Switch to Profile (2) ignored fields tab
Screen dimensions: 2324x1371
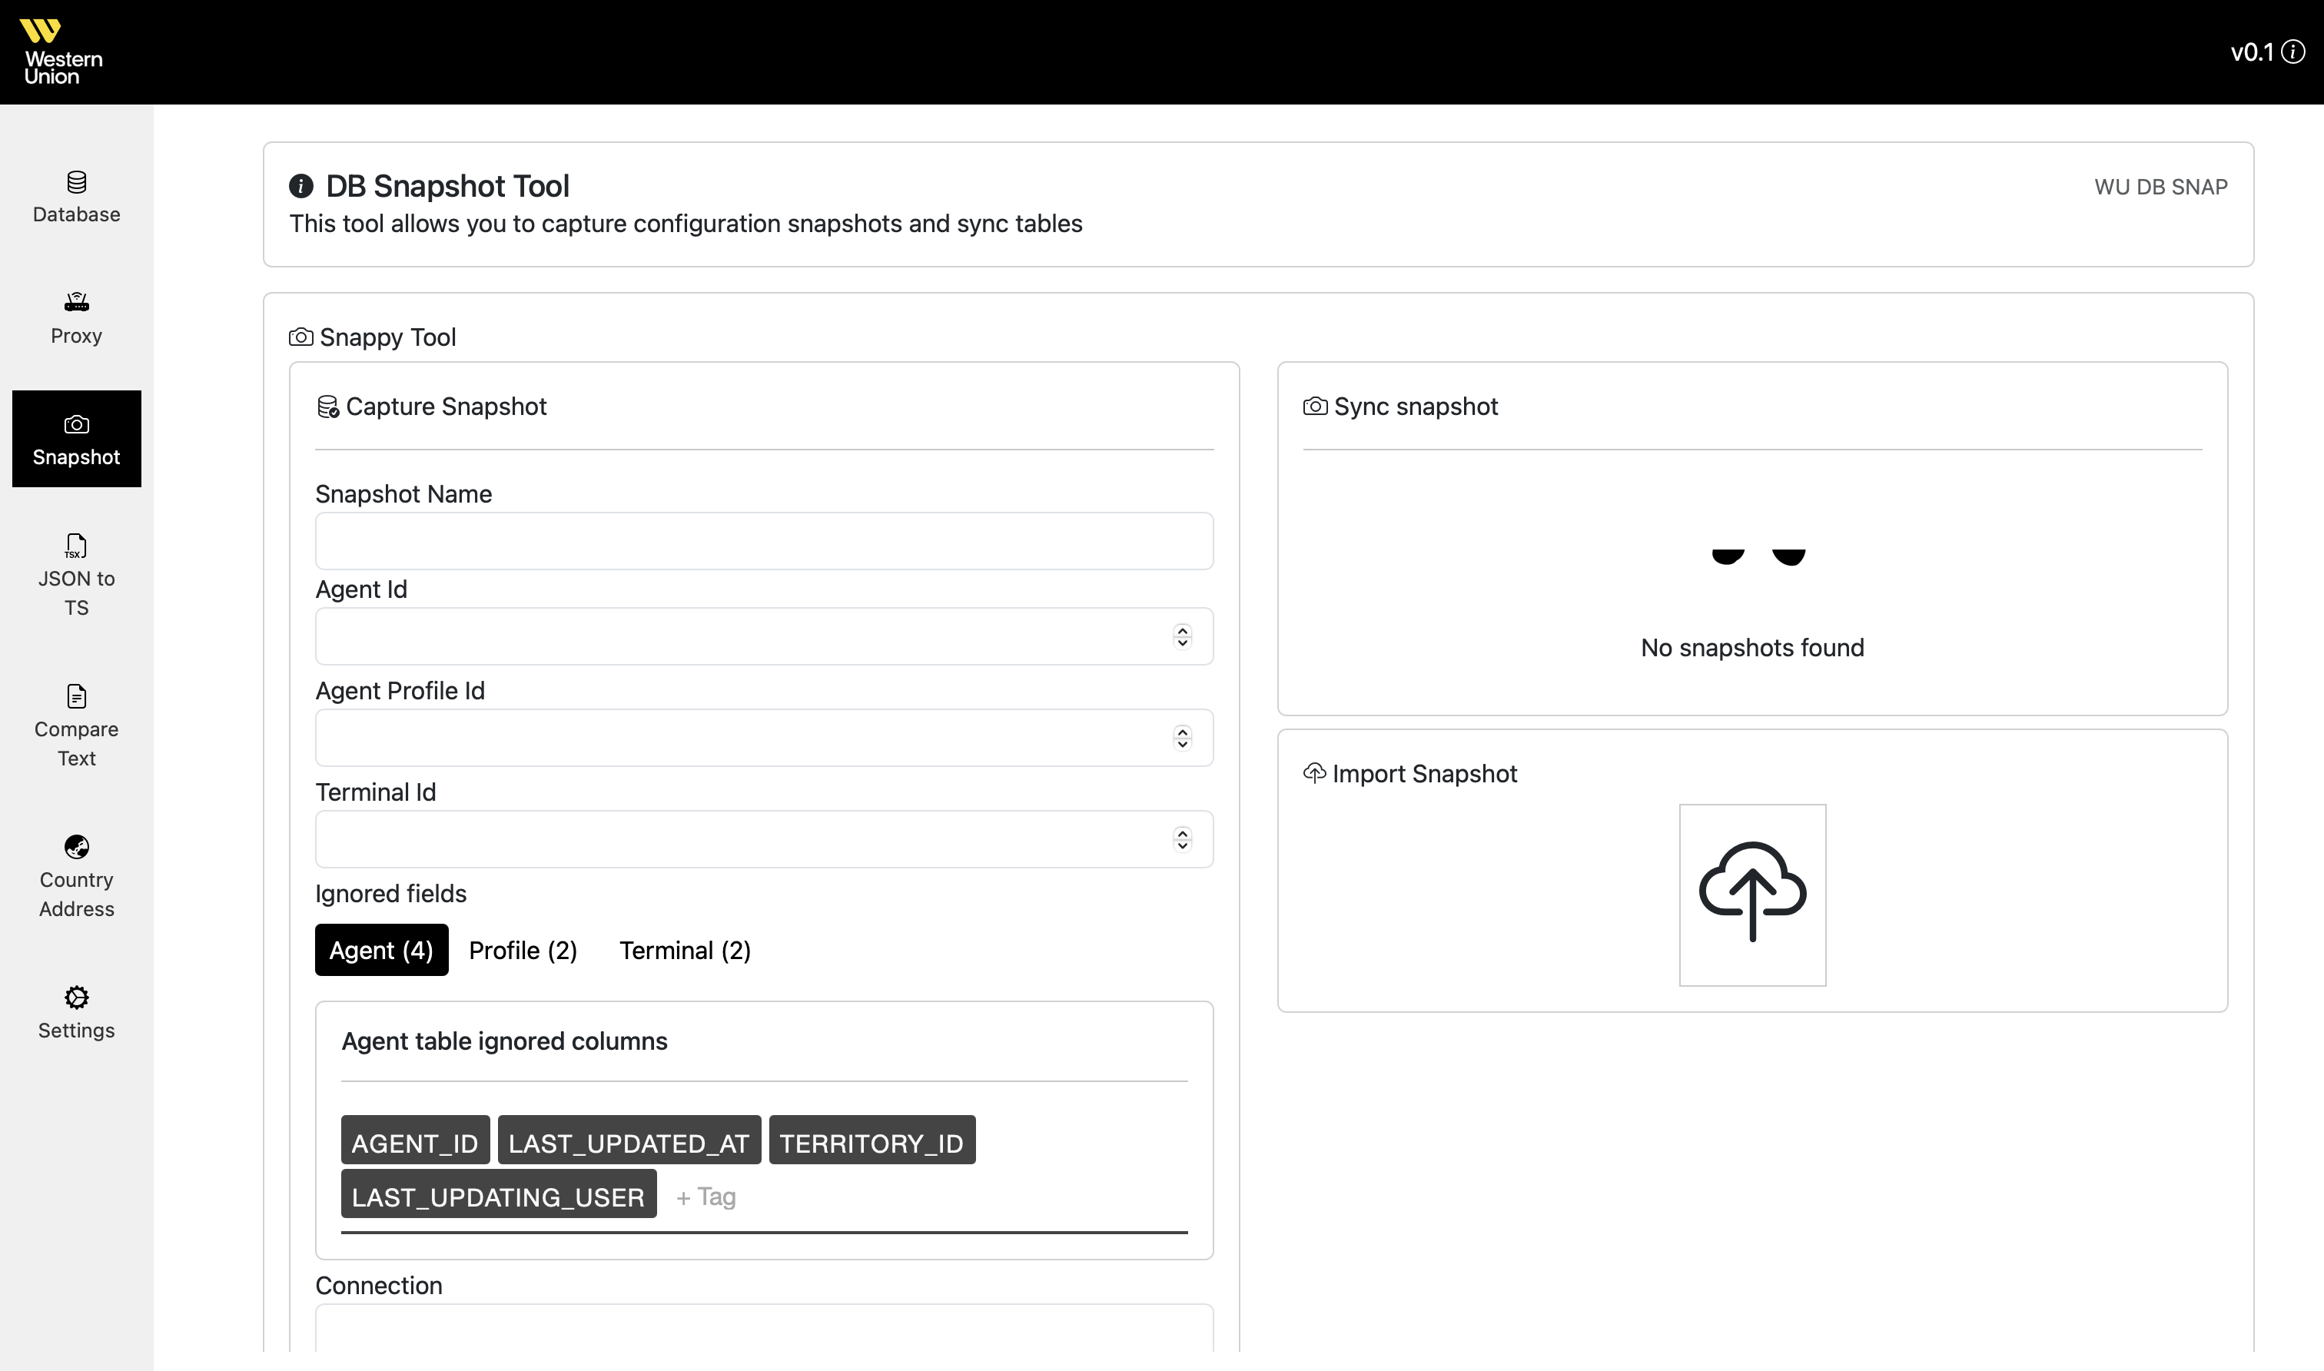523,950
